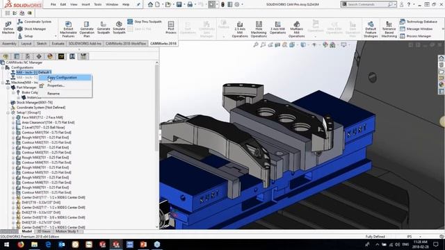This screenshot has width=445, height=250.
Task: Open PowerPoint from the taskbar
Action: point(143,244)
